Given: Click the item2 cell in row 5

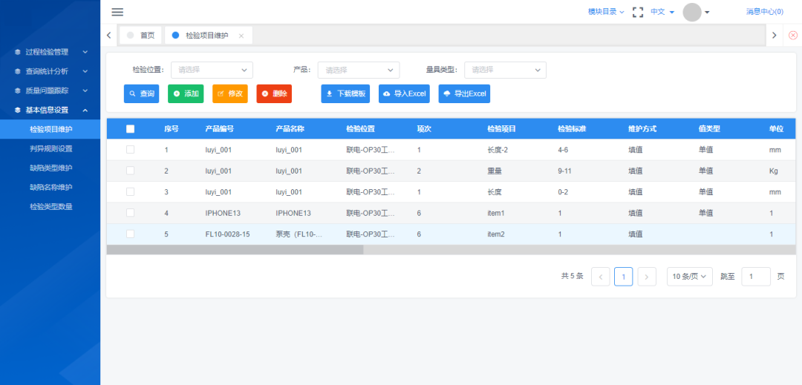Looking at the screenshot, I should point(496,234).
